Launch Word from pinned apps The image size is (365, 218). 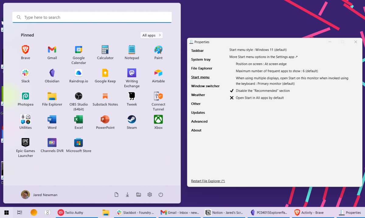(52, 122)
